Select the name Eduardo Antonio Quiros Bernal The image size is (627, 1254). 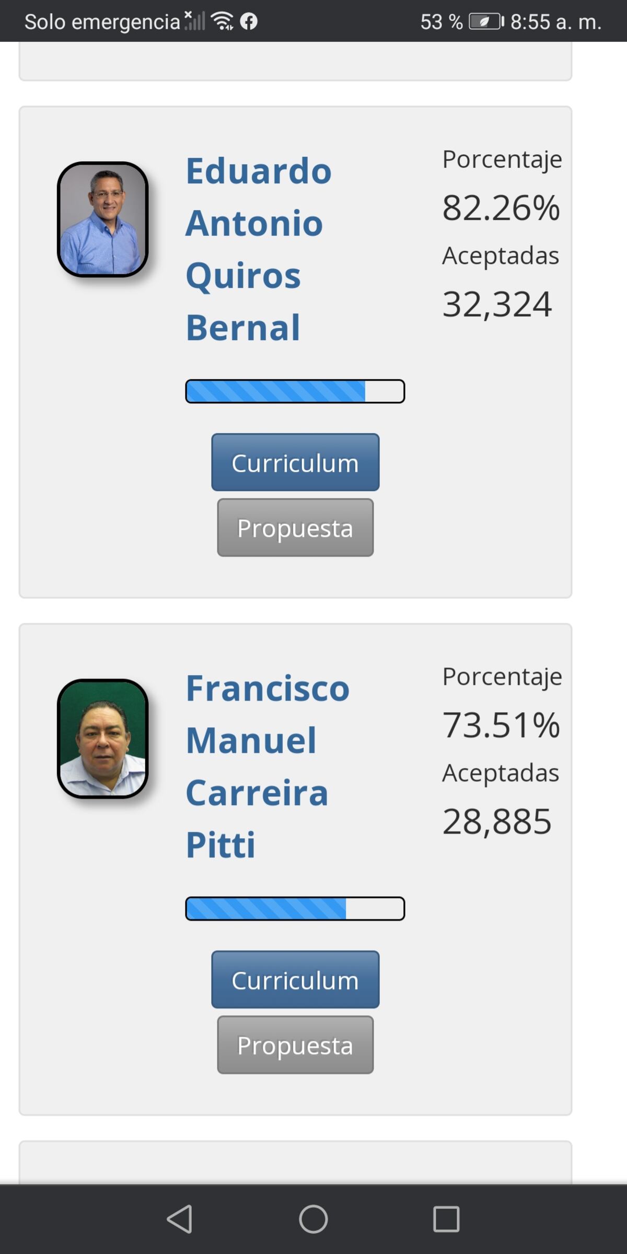tap(259, 249)
